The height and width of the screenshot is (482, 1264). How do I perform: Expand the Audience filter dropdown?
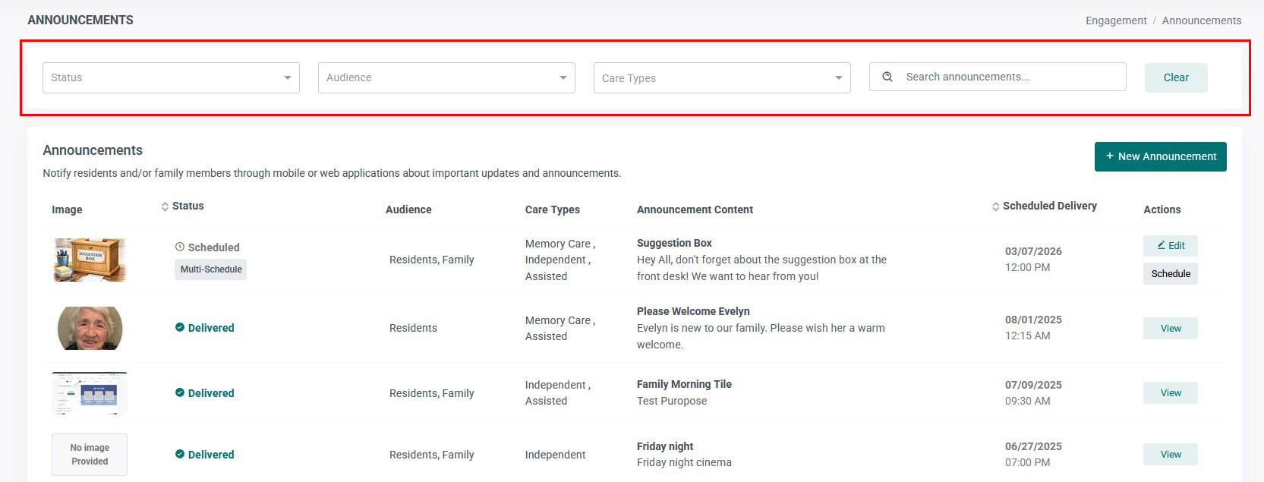(x=446, y=77)
